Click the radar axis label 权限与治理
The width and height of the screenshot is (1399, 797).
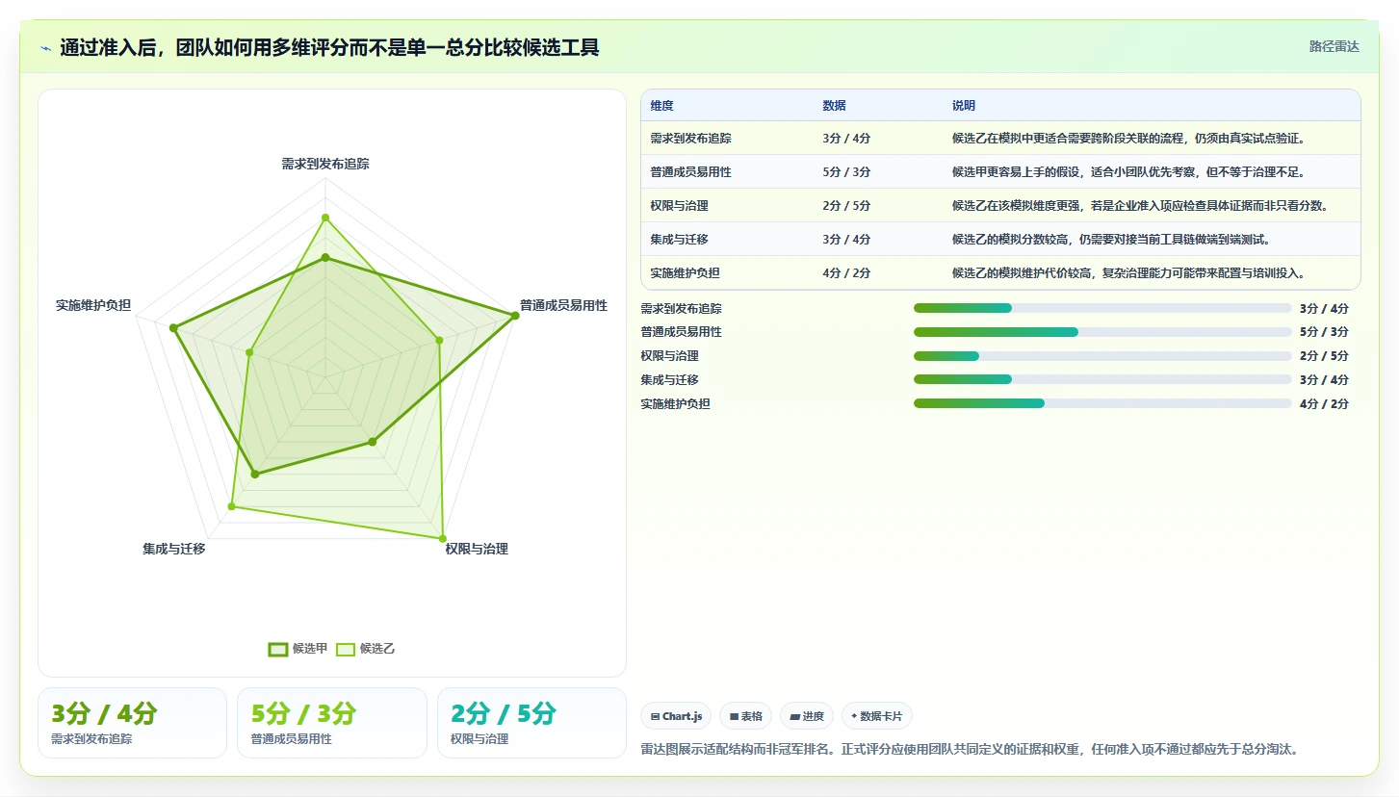477,550
